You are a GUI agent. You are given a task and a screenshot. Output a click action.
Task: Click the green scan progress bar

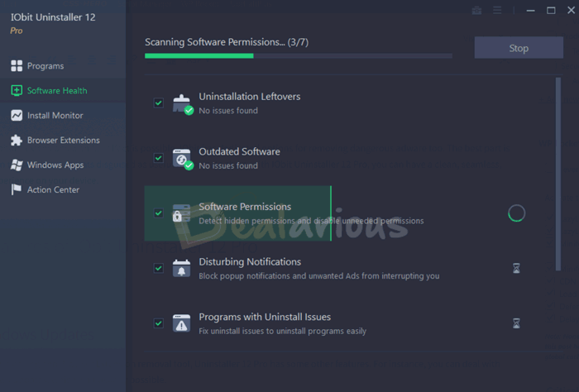click(199, 55)
